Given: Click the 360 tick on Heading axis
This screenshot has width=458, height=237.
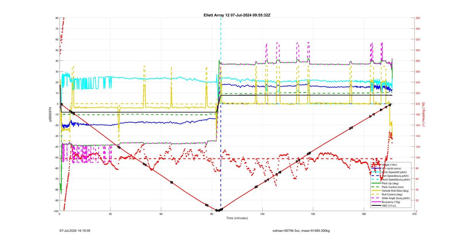Looking at the screenshot, I should pyautogui.click(x=418, y=18).
